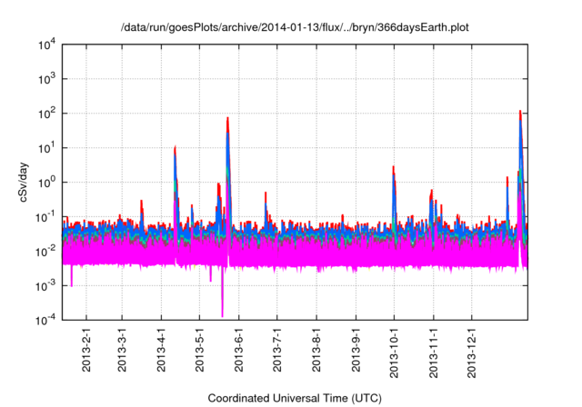Image resolution: width=582 pixels, height=407 pixels.
Task: Click the 10^2 y-axis tick label
Action: tap(45, 114)
